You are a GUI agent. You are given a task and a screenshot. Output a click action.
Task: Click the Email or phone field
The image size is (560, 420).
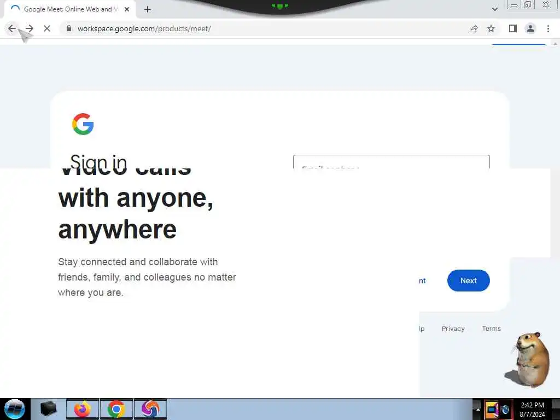[392, 162]
